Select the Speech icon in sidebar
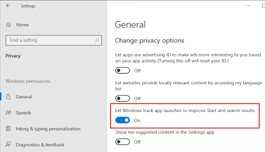The width and height of the screenshot is (265, 152). tap(8, 113)
